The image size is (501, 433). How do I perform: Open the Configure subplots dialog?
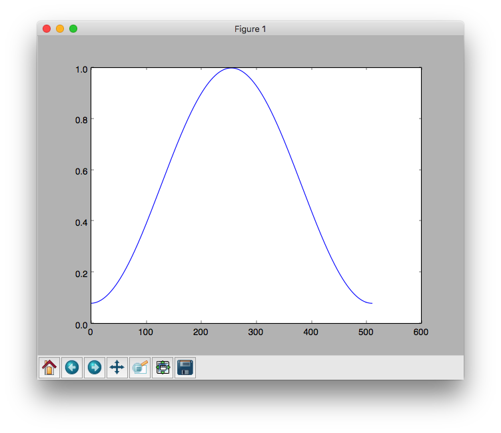tap(163, 368)
